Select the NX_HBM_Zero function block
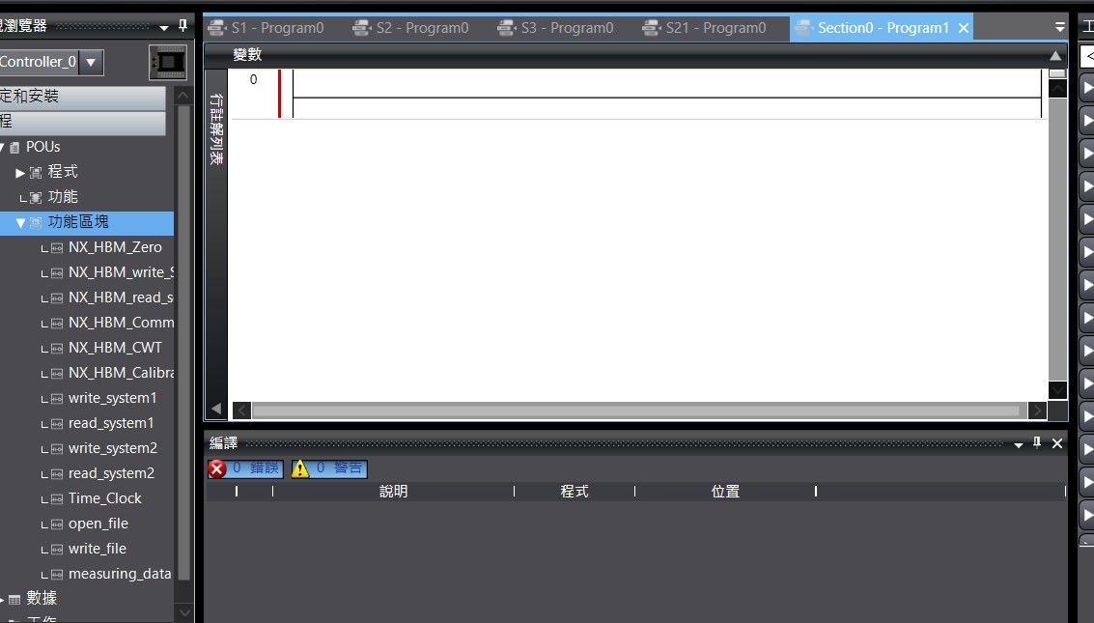This screenshot has width=1094, height=623. (x=115, y=247)
